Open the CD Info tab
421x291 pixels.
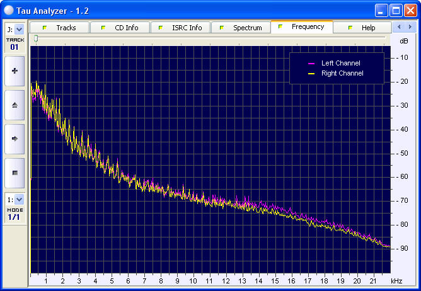tap(120, 28)
